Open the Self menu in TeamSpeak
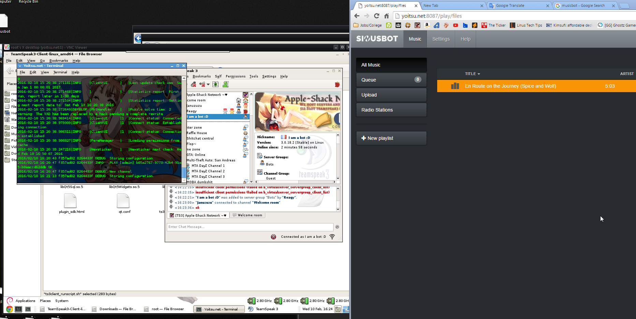Viewport: 636px width, 319px height. pyautogui.click(x=218, y=76)
